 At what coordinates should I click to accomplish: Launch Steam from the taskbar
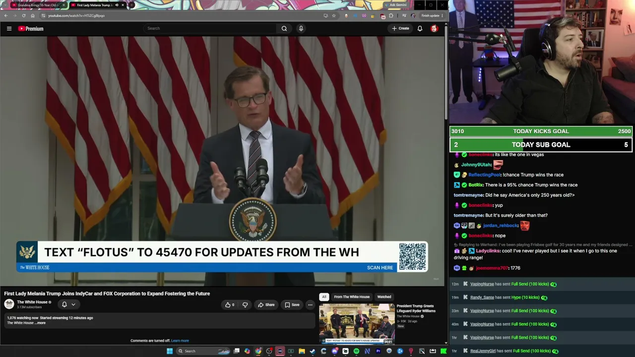tap(313, 351)
